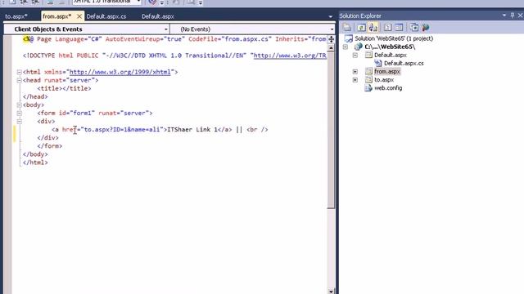This screenshot has width=524, height=294.
Task: Click the editor split-window handle
Action: (331, 39)
